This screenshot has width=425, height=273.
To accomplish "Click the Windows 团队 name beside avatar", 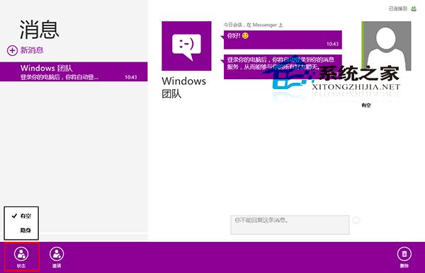I will click(x=183, y=88).
